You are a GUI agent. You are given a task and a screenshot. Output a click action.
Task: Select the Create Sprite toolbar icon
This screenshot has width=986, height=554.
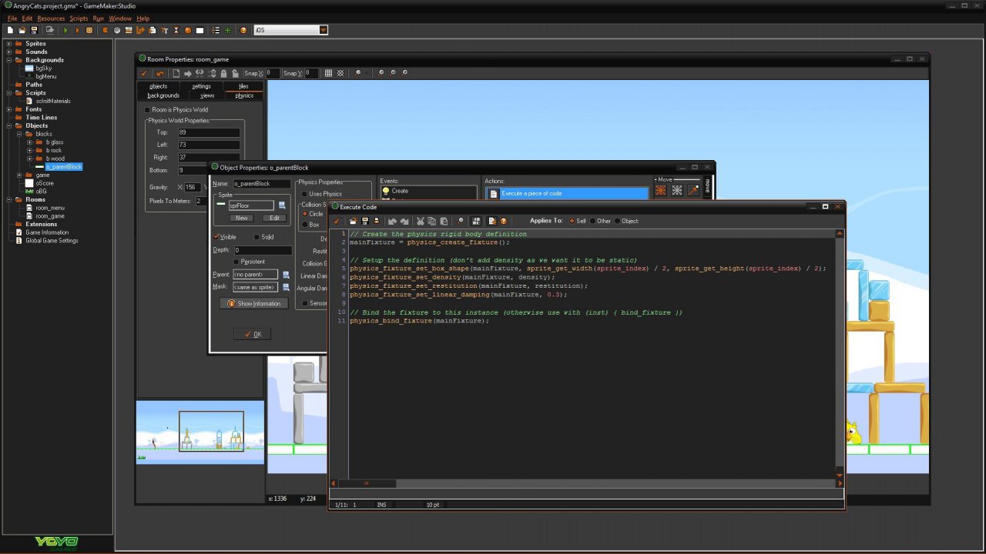click(105, 30)
